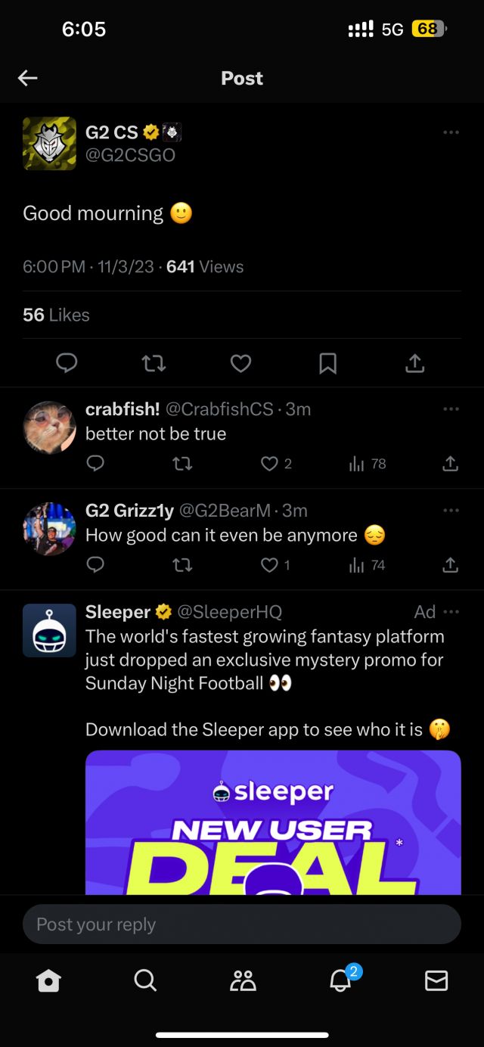Open the Messages envelope tab
The width and height of the screenshot is (484, 1047).
(436, 981)
